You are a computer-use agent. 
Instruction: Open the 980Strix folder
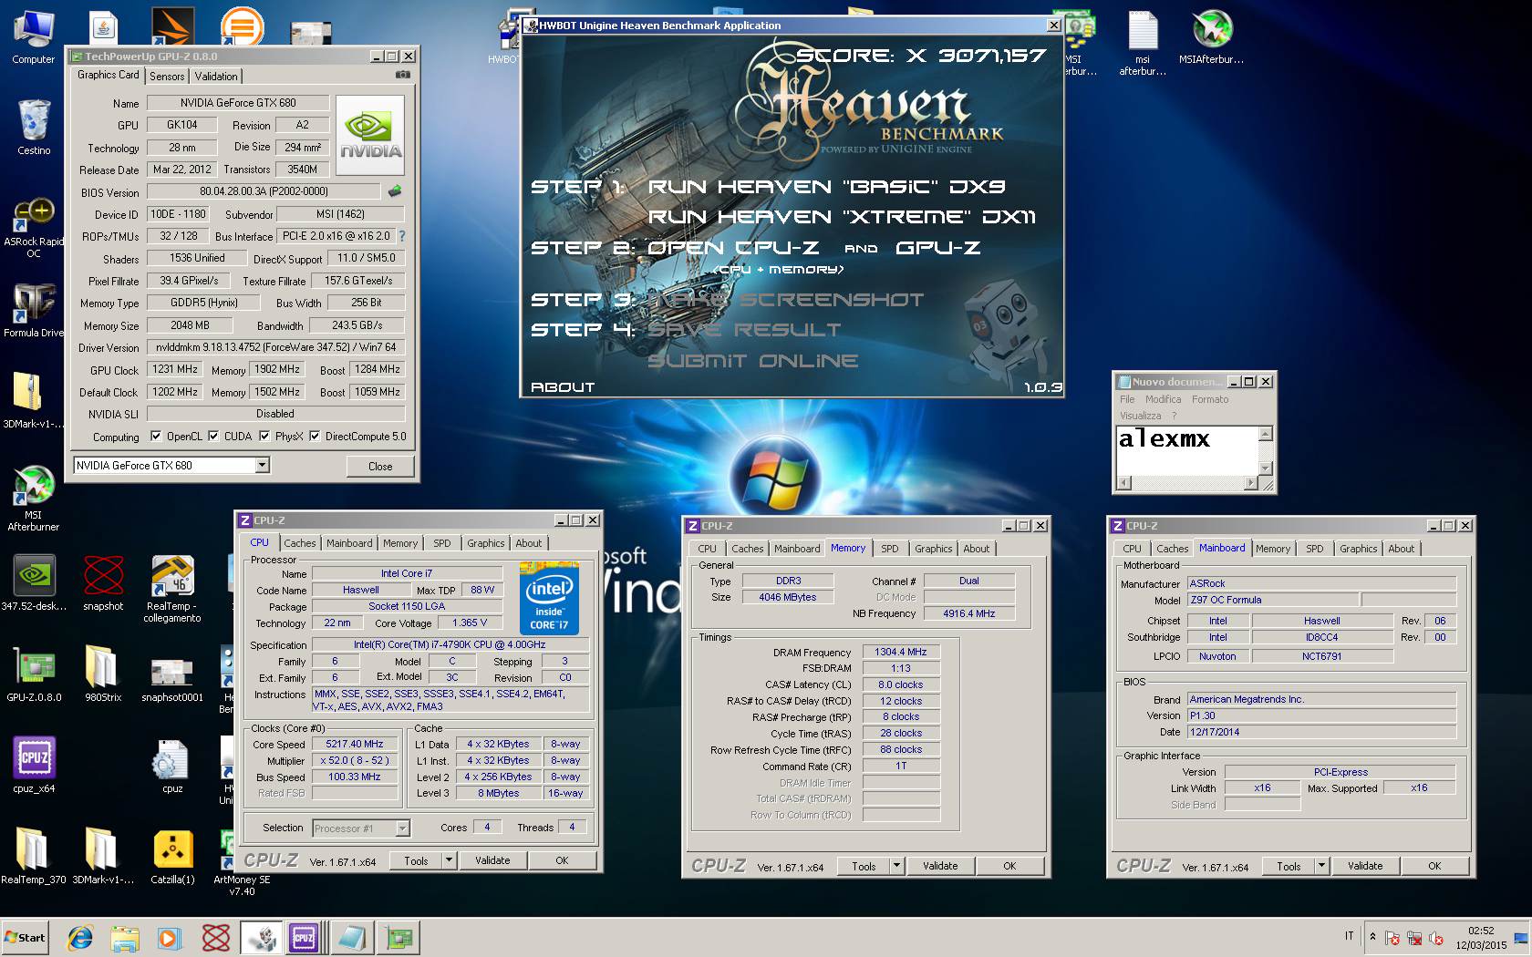point(103,674)
